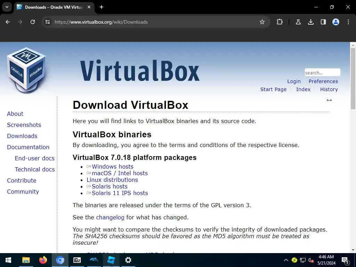Launch Firefox from the taskbar

pyautogui.click(x=43, y=260)
